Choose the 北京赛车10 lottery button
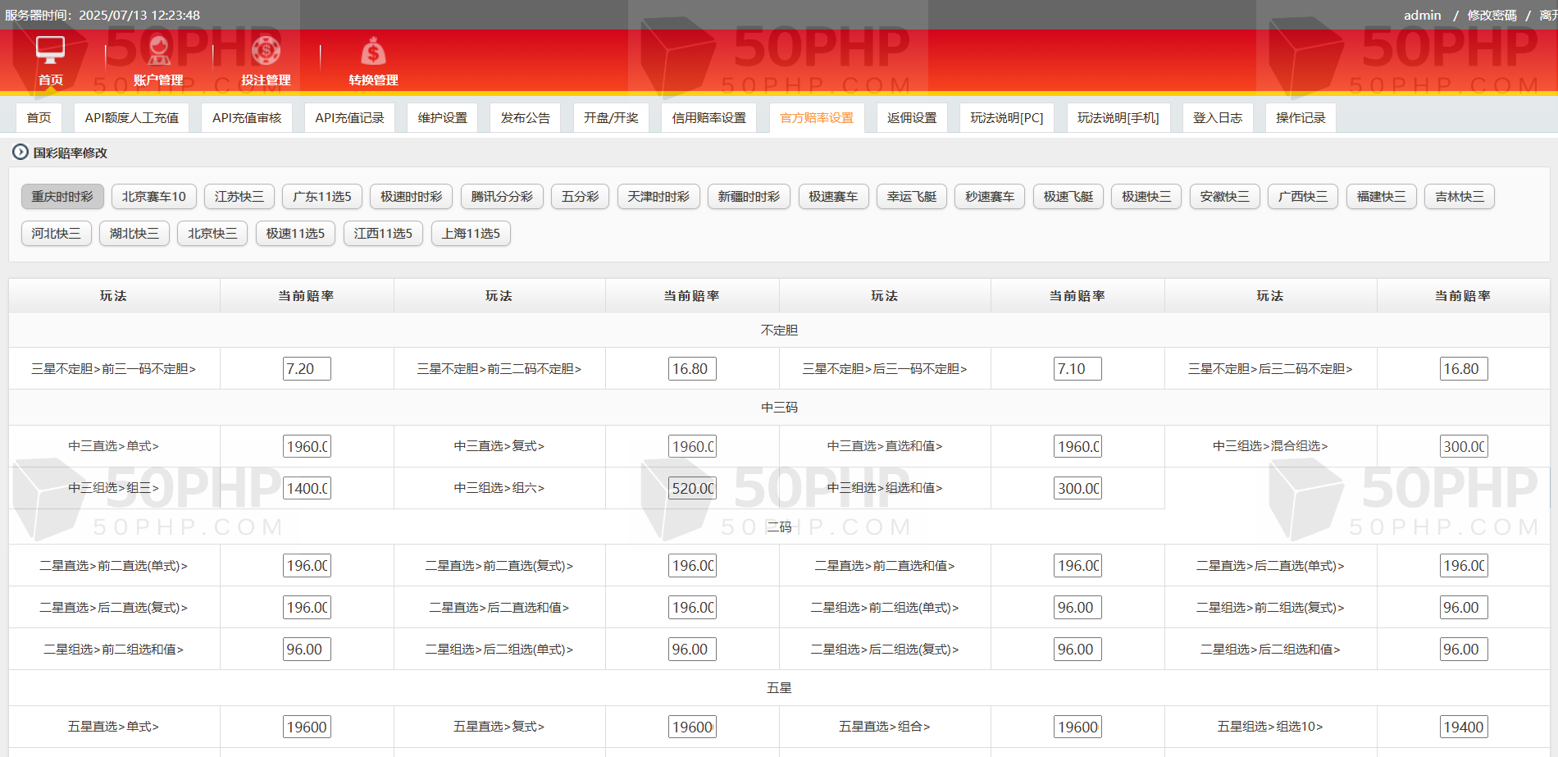Screen dimensions: 1558x757 [x=153, y=197]
